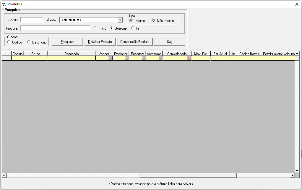
Task: Click the Sair button
Action: click(170, 42)
